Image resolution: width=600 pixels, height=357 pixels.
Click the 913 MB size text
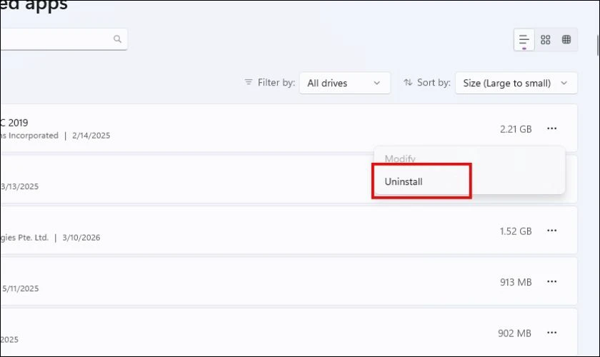tap(516, 282)
